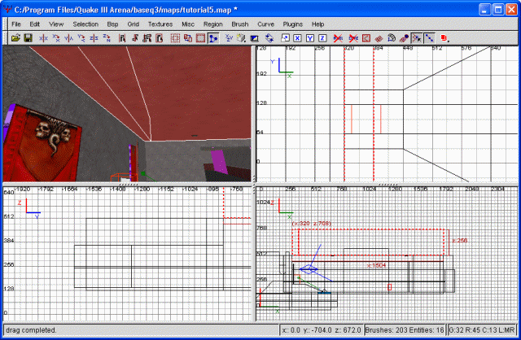
Task: Toggle drill down rows and columns selection
Action: (429, 38)
